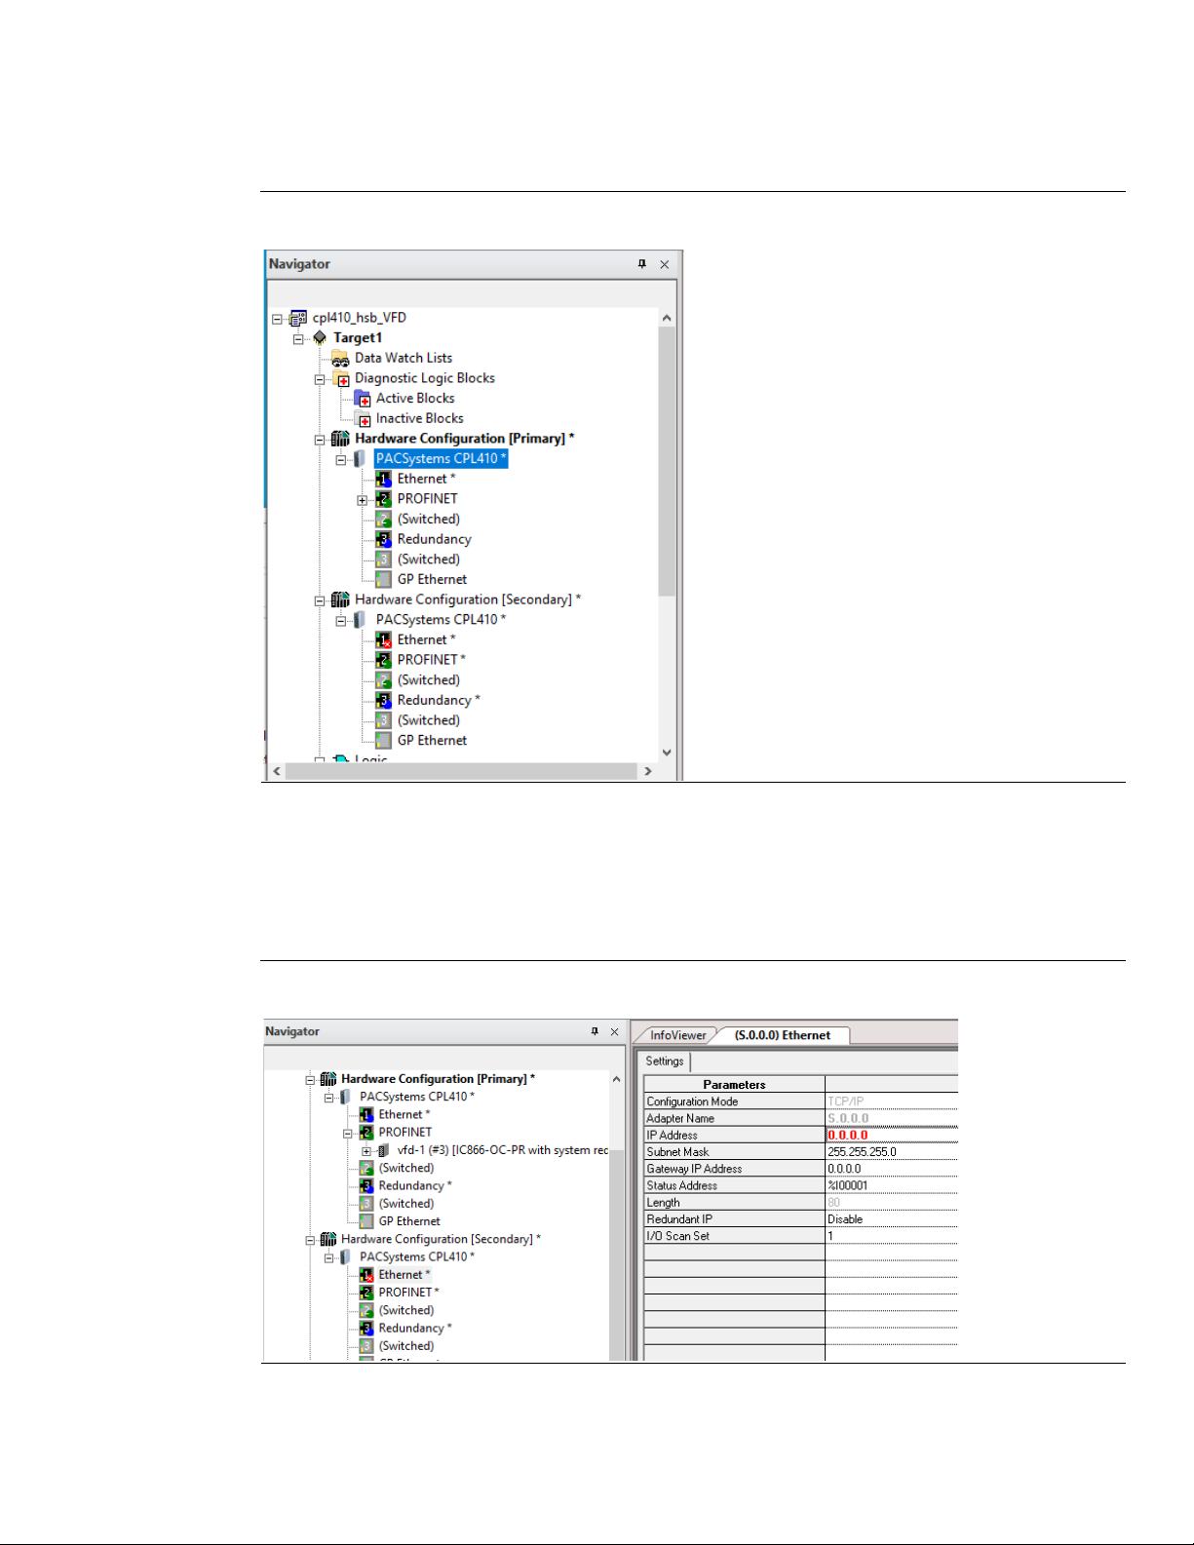Open the Settings tab
Image resolution: width=1194 pixels, height=1545 pixels.
click(665, 1062)
